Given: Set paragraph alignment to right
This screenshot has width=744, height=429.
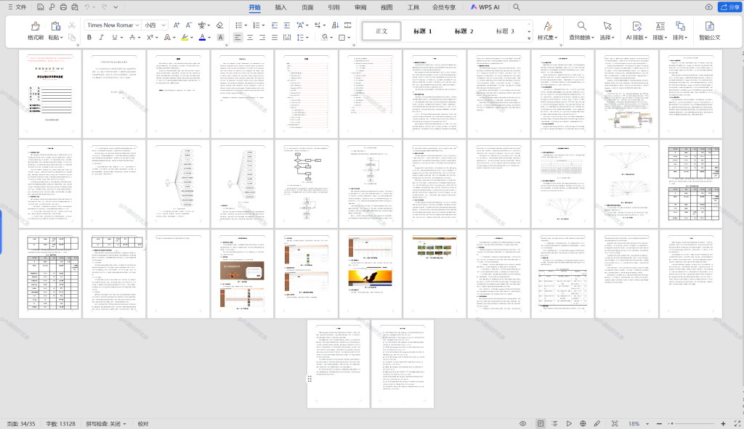Looking at the screenshot, I should point(262,38).
